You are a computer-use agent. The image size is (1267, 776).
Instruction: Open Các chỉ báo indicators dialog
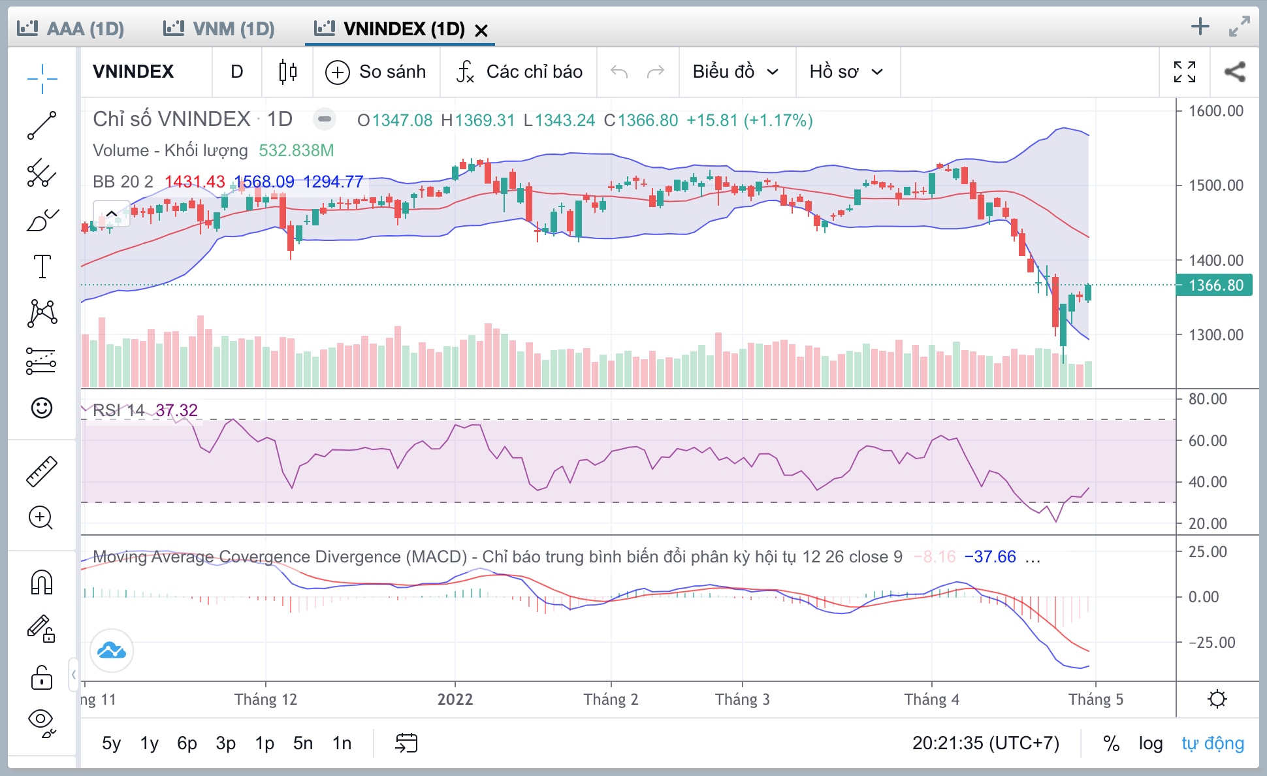(519, 72)
